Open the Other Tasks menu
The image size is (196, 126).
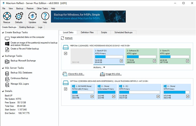42,9
